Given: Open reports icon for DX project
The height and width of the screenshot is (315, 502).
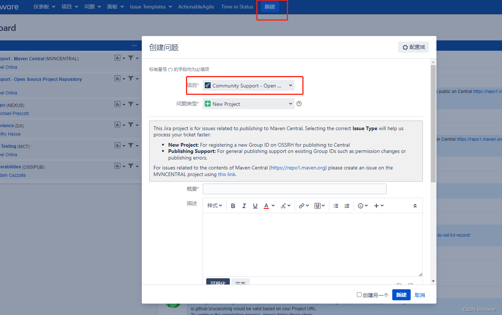Looking at the screenshot, I should (117, 125).
